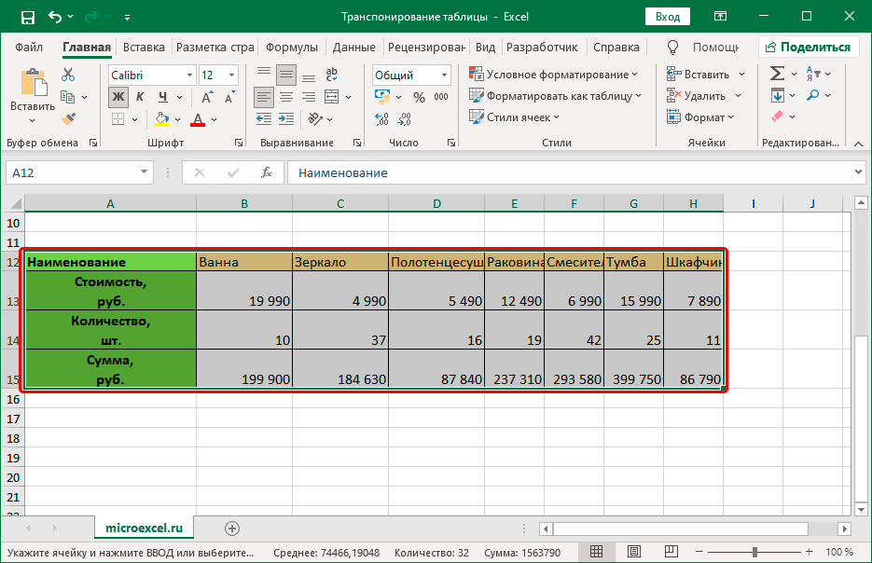Open Стили ячеек dropdown
The image size is (872, 563).
tap(515, 117)
